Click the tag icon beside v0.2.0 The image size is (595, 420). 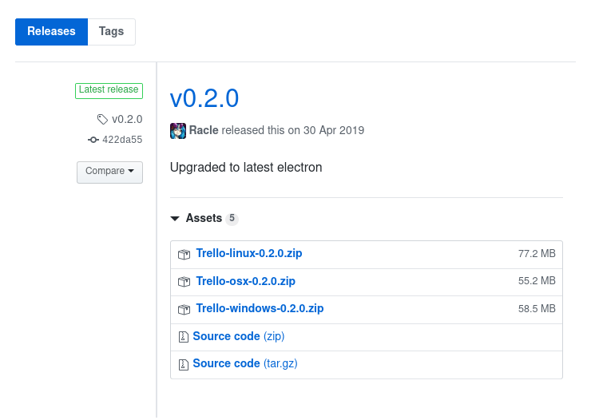(x=102, y=120)
